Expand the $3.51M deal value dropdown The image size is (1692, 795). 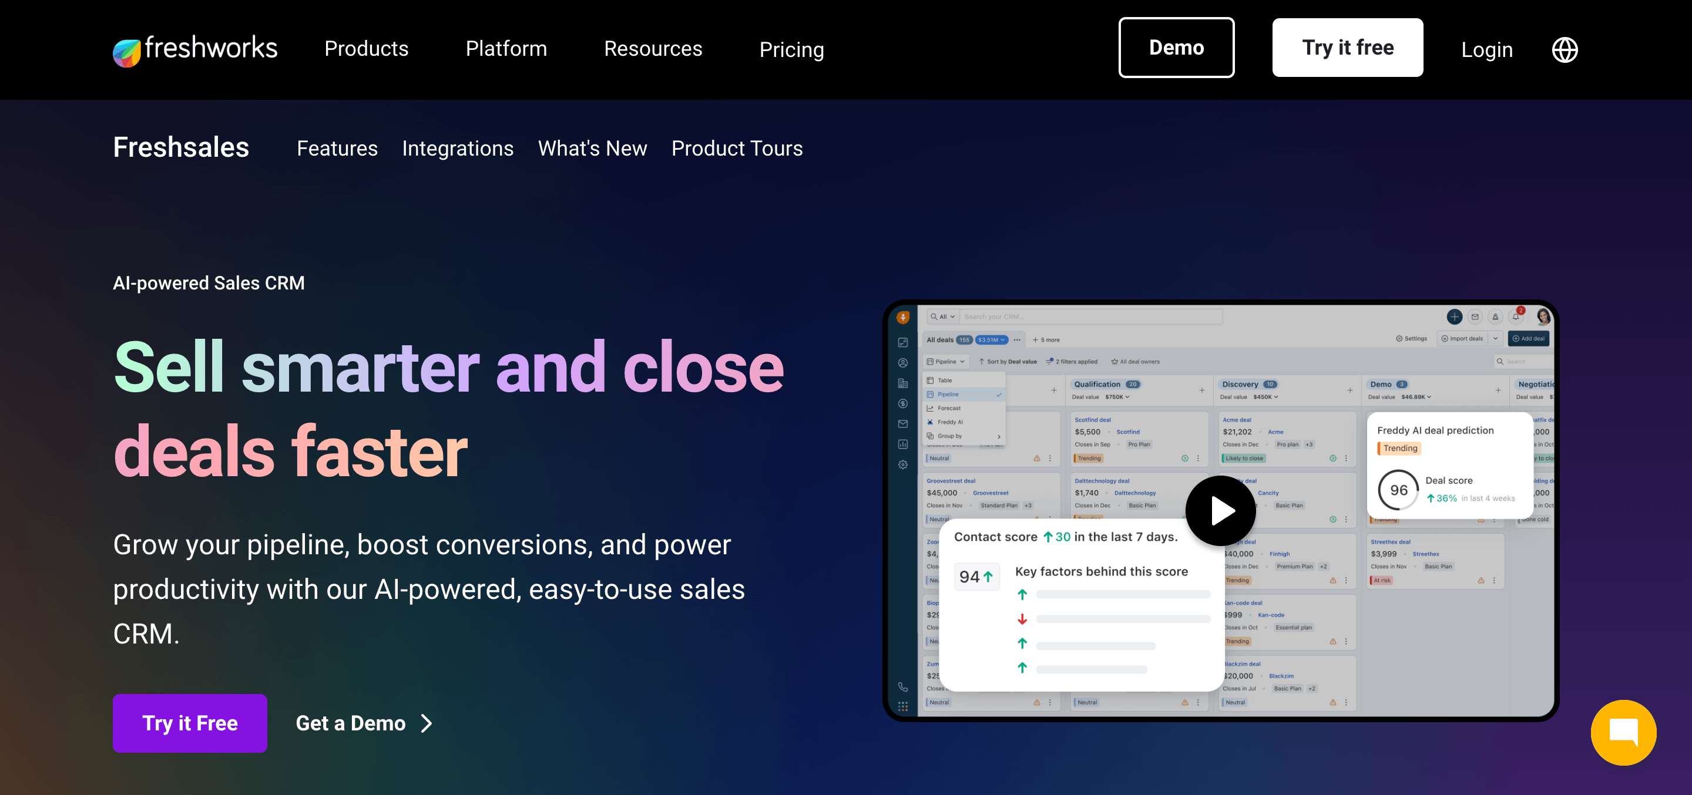click(989, 340)
